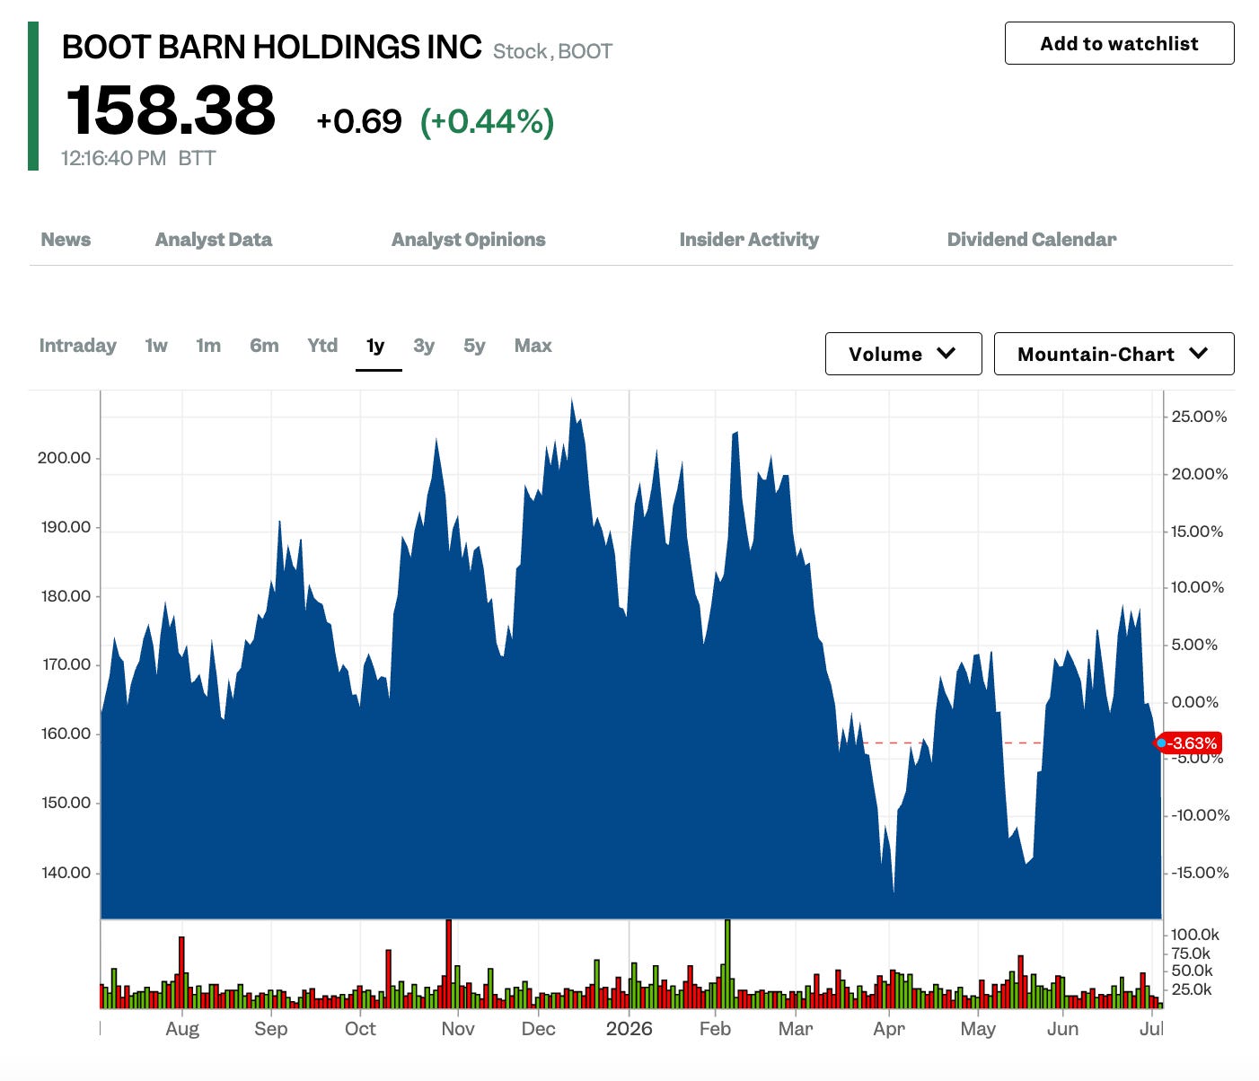Click the Feb label on the time axis
This screenshot has width=1259, height=1081.
click(716, 1029)
